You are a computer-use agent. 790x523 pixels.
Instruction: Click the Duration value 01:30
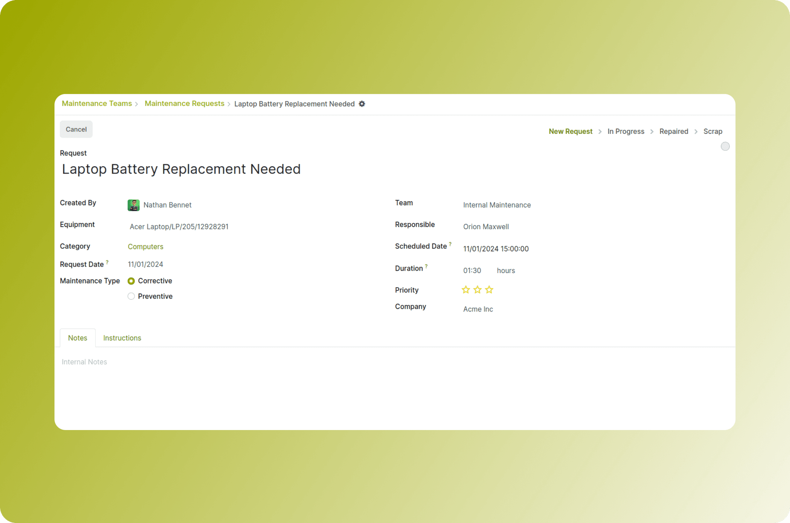pyautogui.click(x=472, y=271)
